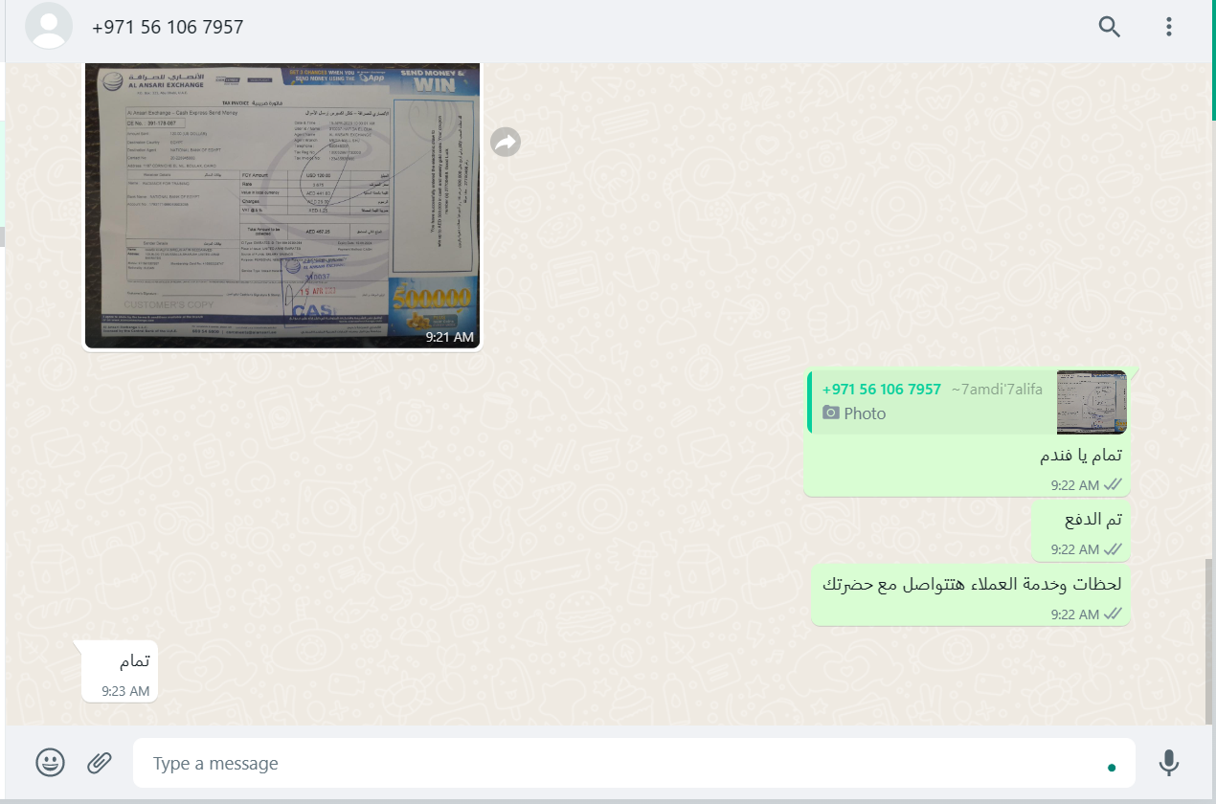Click the contact profile avatar
This screenshot has width=1216, height=804.
coord(49,27)
